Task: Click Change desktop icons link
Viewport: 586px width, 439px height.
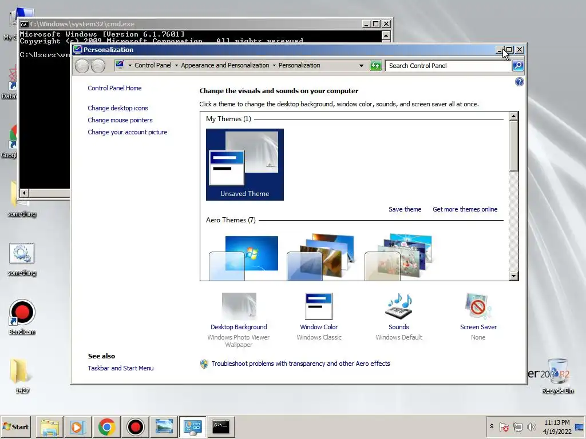Action: (x=118, y=108)
